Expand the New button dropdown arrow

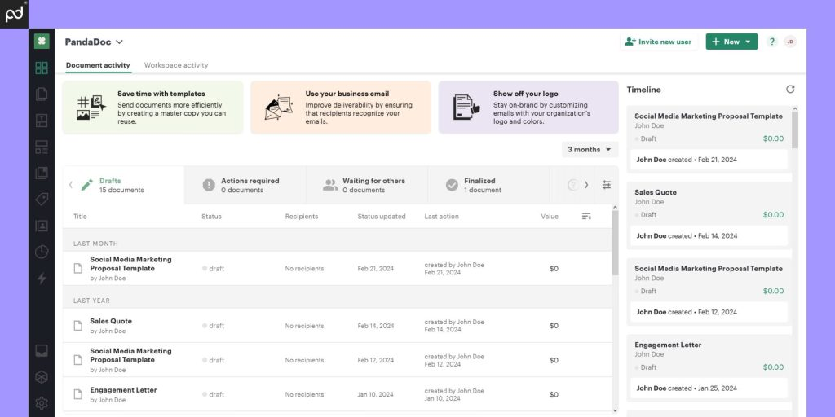pyautogui.click(x=749, y=42)
